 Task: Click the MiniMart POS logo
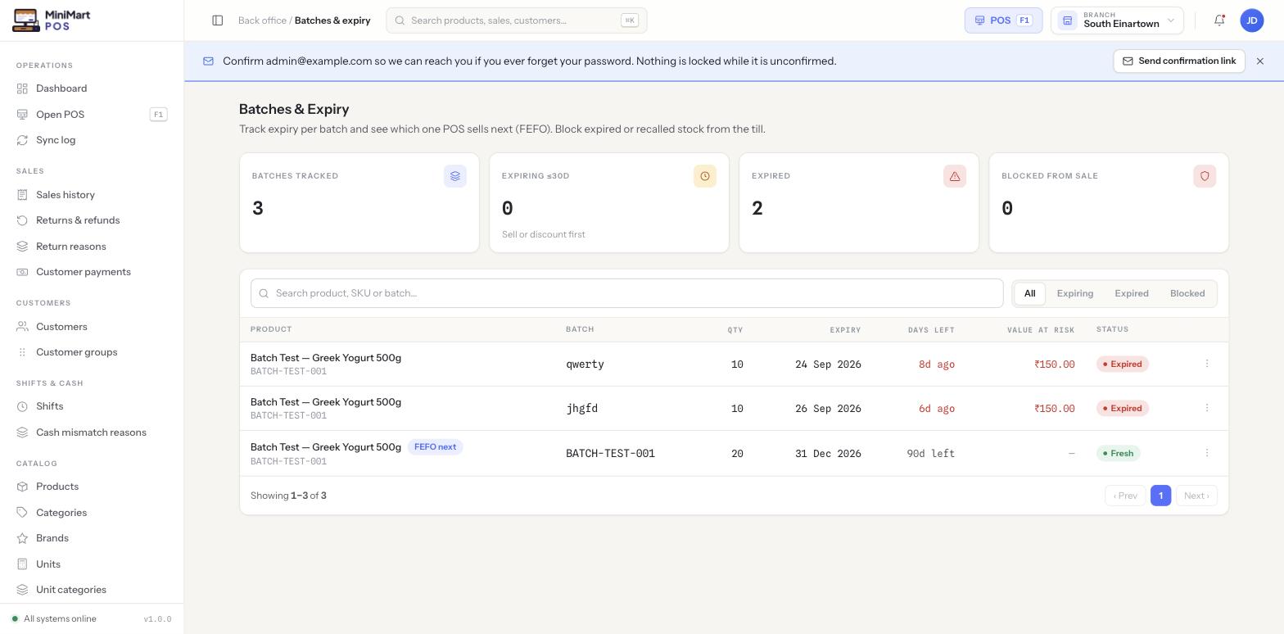[x=52, y=20]
